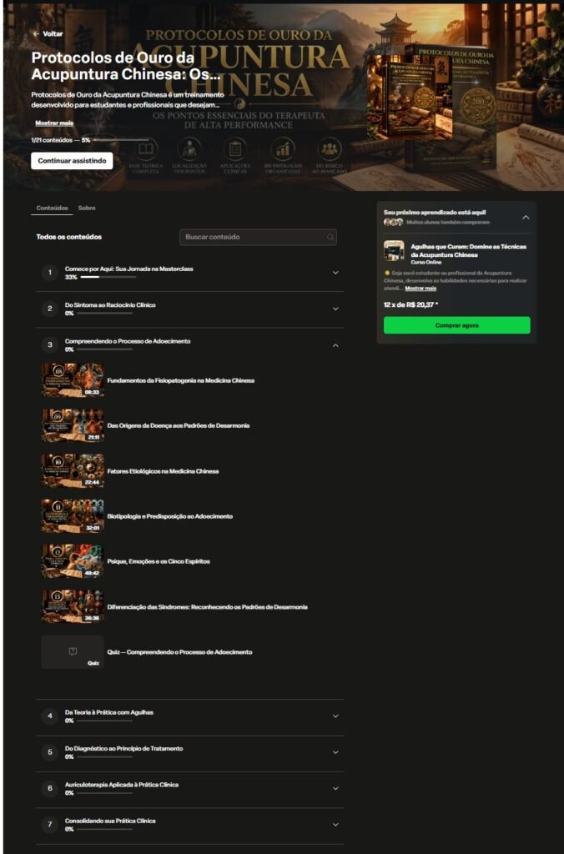Click the Voltar back arrow icon
The width and height of the screenshot is (564, 854).
[36, 33]
